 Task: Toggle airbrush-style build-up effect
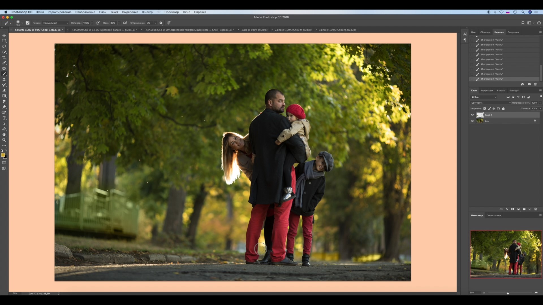click(x=125, y=23)
